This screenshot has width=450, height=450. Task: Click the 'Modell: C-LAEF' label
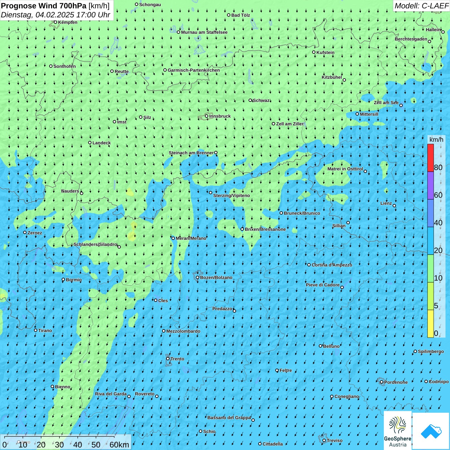[x=421, y=6]
